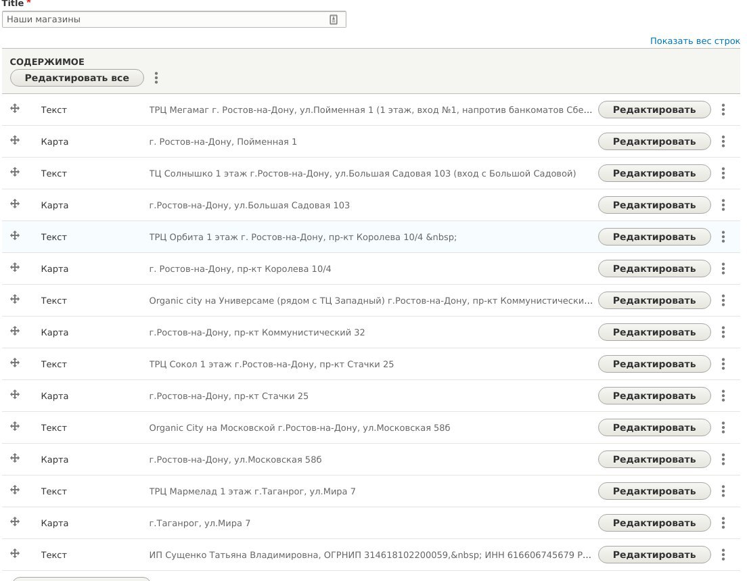Edit the Королева 10/4 map paragraph

tap(654, 269)
